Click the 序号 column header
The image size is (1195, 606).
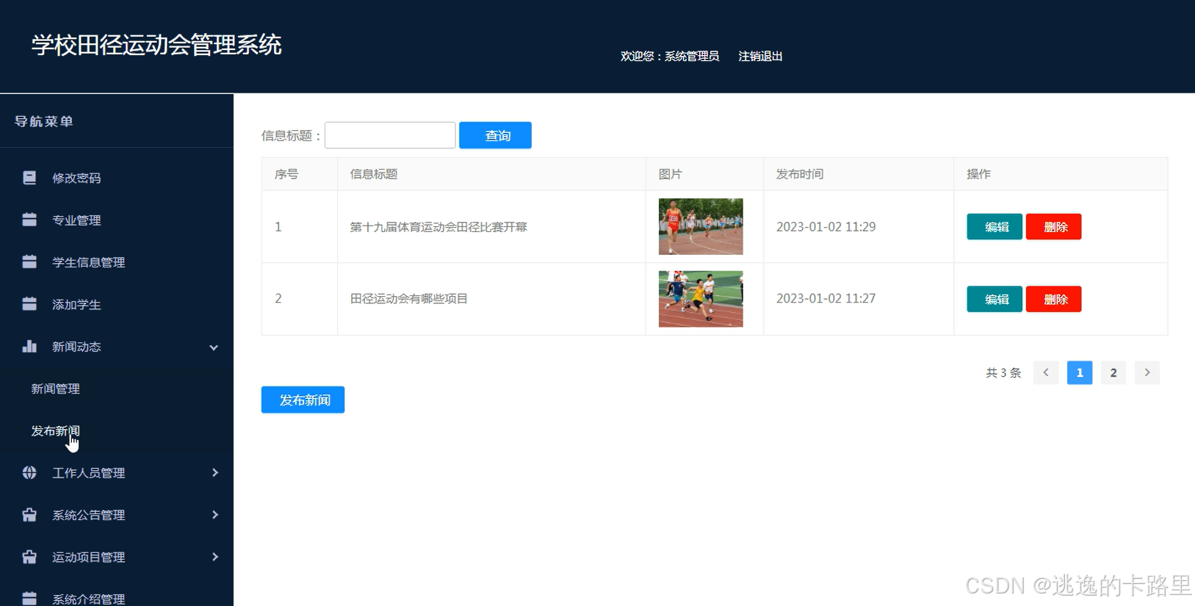pos(286,174)
